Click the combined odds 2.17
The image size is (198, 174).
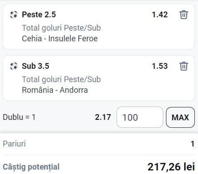click(x=103, y=117)
